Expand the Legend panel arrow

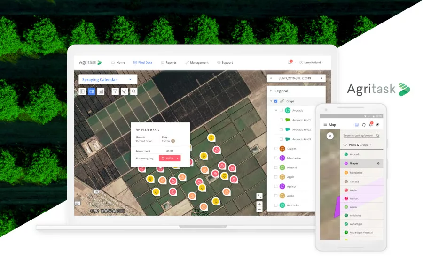271,91
